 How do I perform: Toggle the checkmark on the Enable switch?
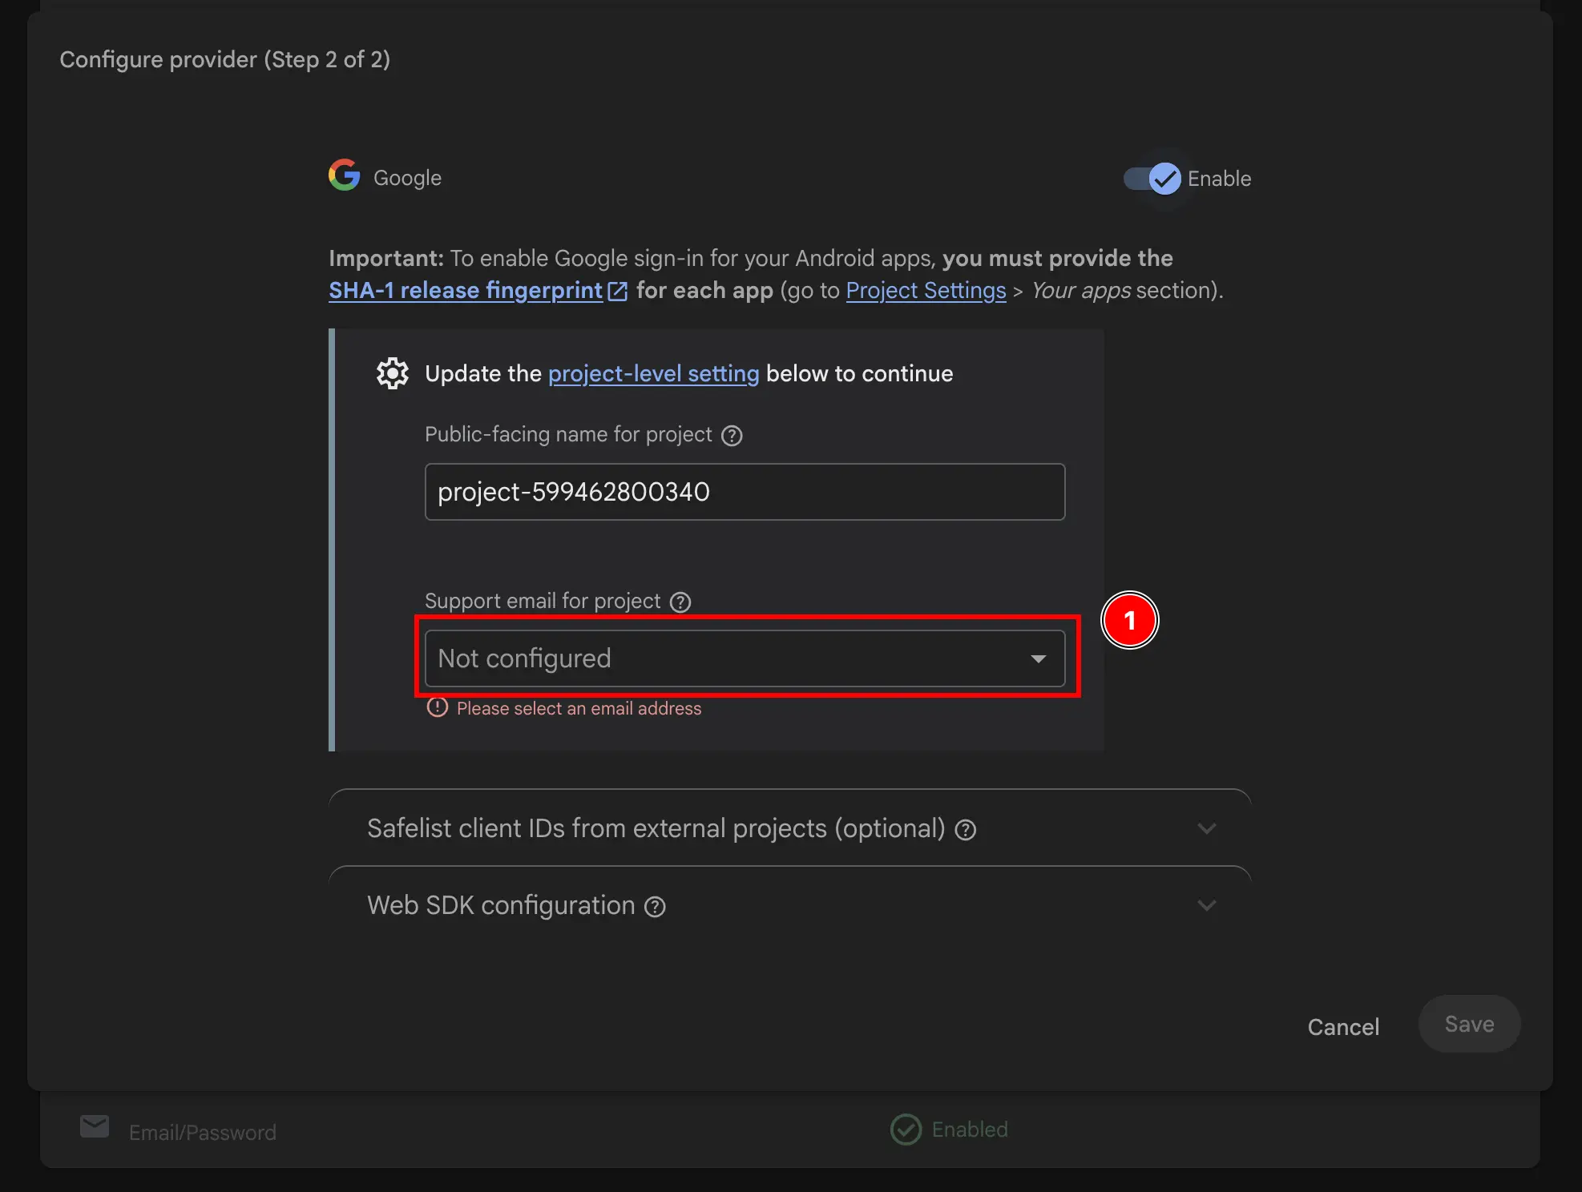coord(1164,179)
